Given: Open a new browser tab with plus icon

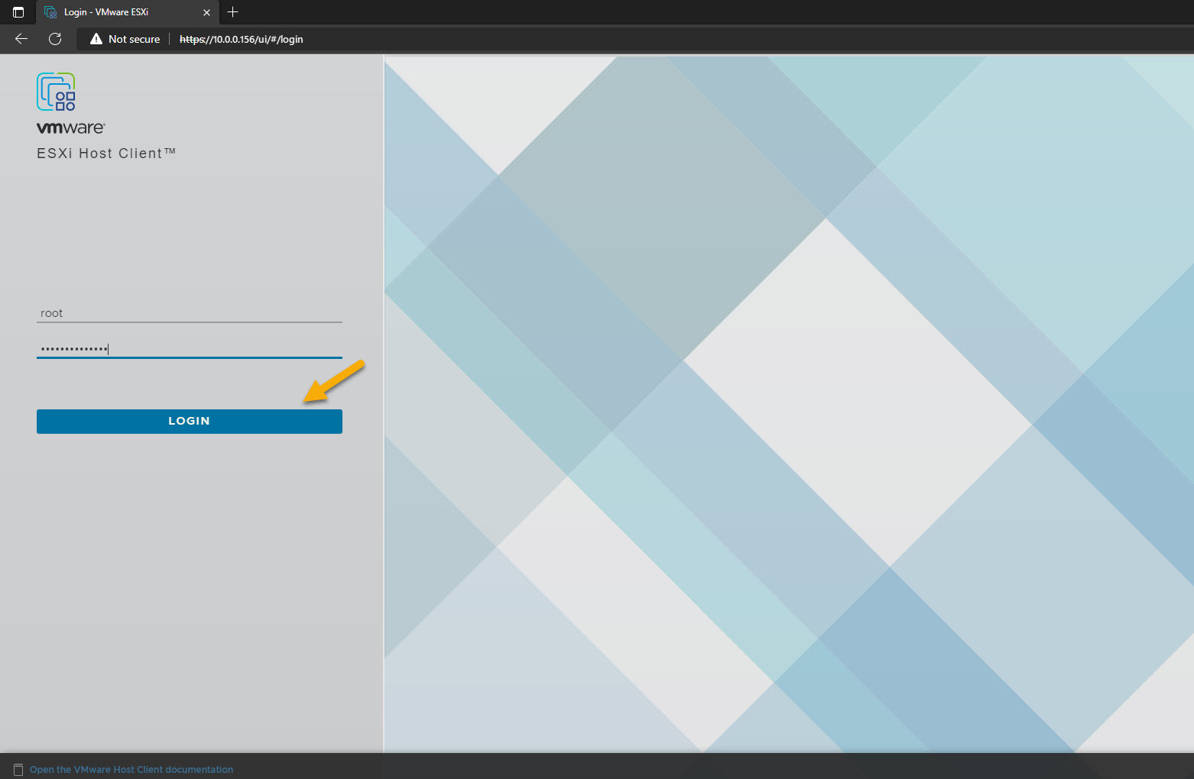Looking at the screenshot, I should click(233, 12).
